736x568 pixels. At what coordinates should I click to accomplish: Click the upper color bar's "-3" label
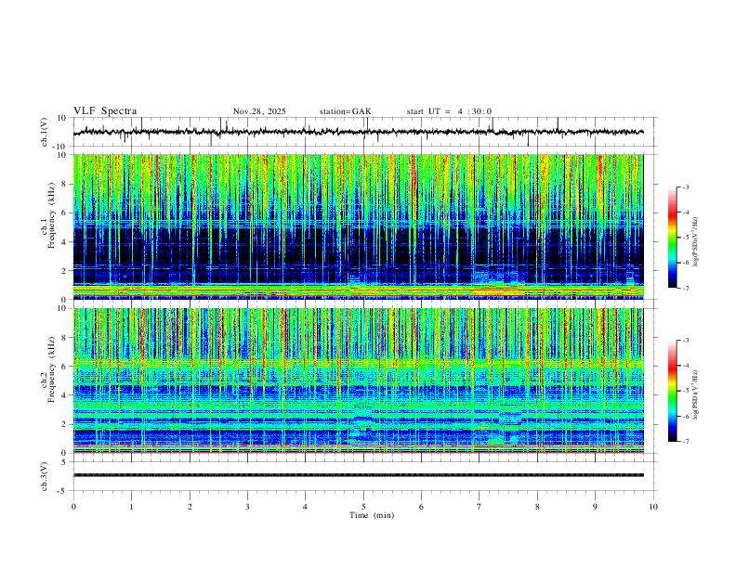685,187
